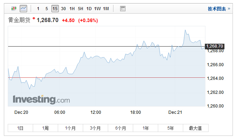The width and height of the screenshot is (235, 139).
Task: Select the 5 minute interval
Action: [x=47, y=9]
